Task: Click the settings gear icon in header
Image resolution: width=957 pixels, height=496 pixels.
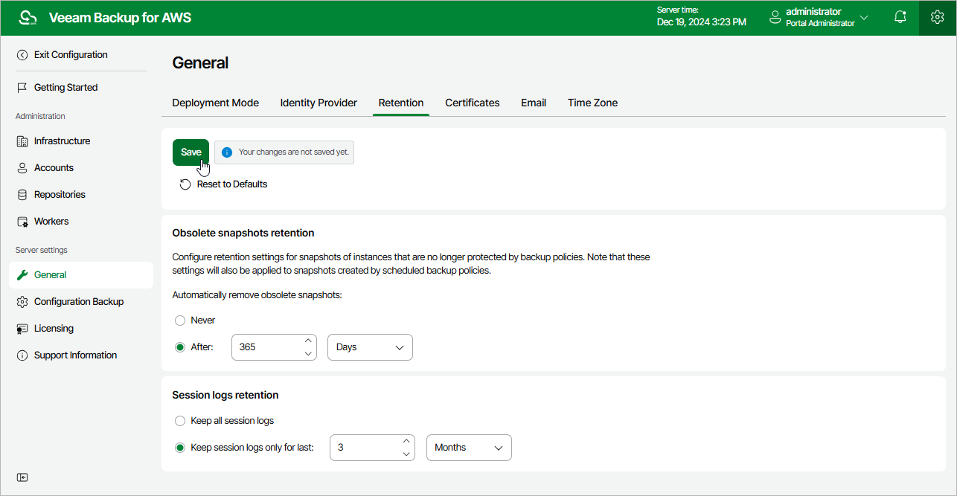Action: click(938, 17)
